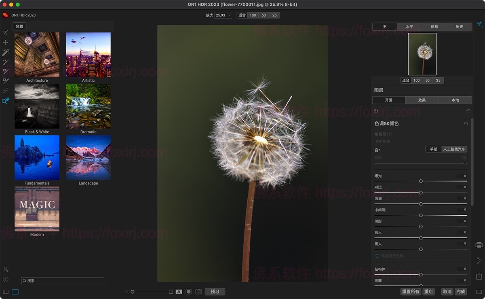This screenshot has height=299, width=485.
Task: Click the share icon on right sidebar
Action: point(479,261)
